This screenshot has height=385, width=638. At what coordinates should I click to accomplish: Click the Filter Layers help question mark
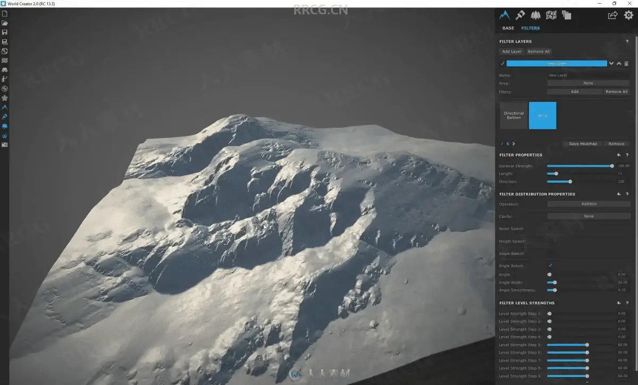627,41
